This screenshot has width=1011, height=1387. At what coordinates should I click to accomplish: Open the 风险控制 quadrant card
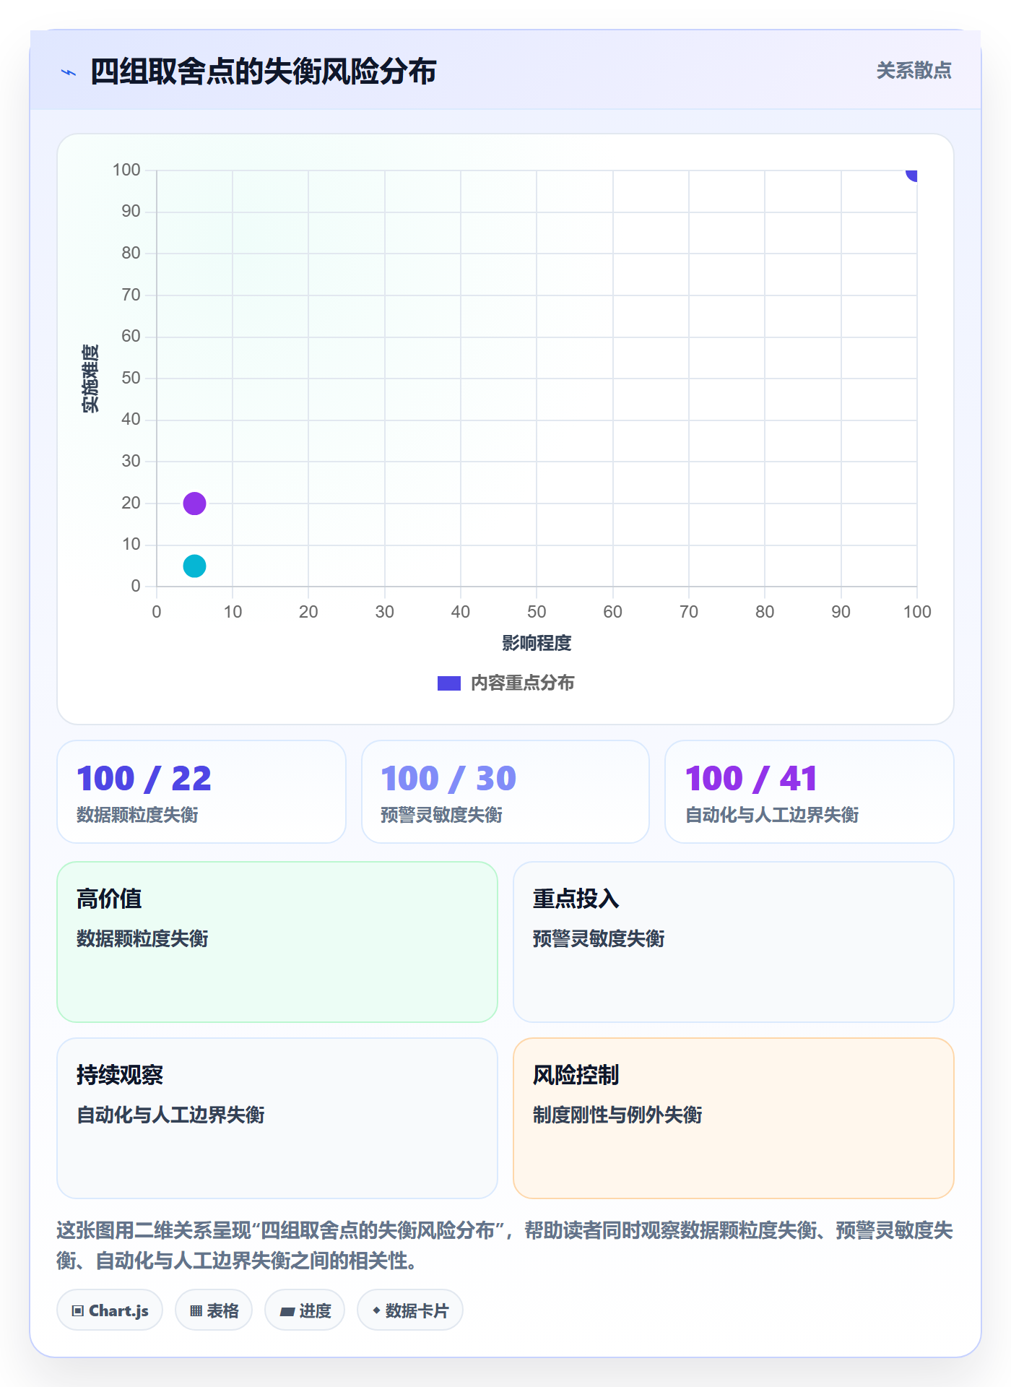pyautogui.click(x=734, y=1118)
